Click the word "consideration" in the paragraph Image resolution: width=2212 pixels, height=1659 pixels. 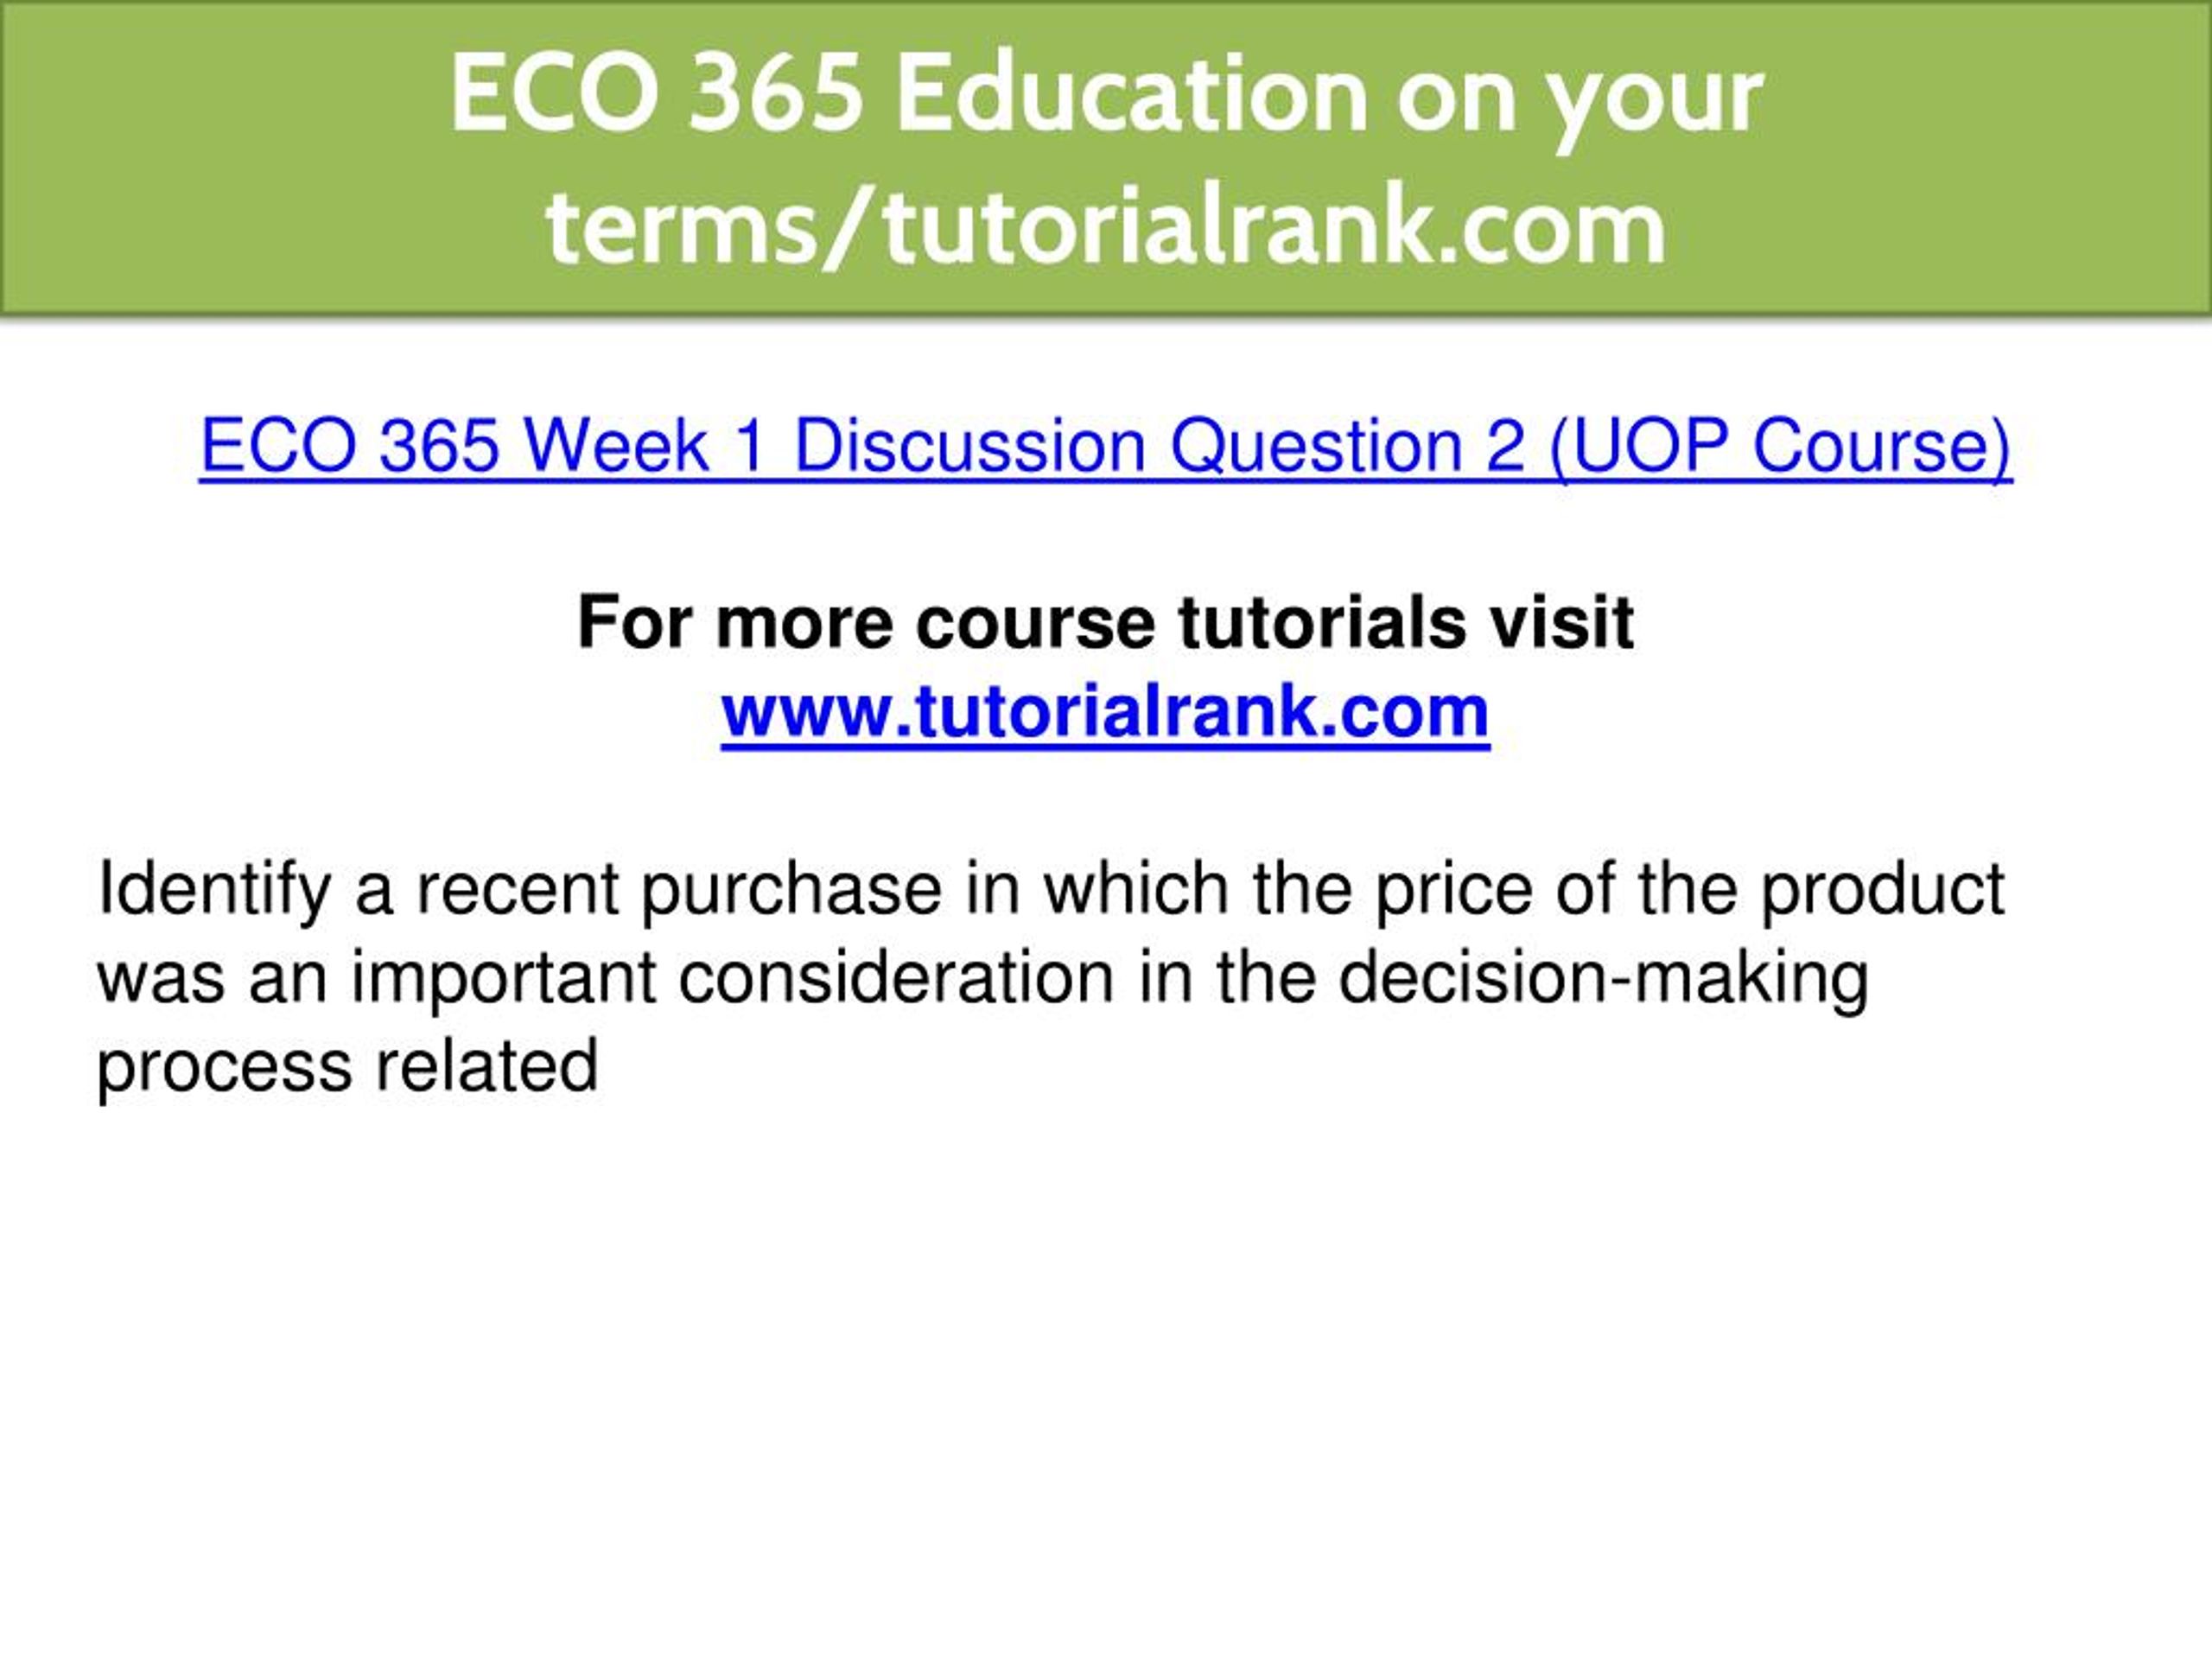(x=896, y=979)
